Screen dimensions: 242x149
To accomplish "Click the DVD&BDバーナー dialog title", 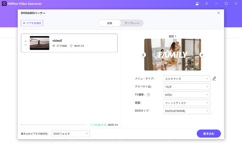I will coord(33,13).
